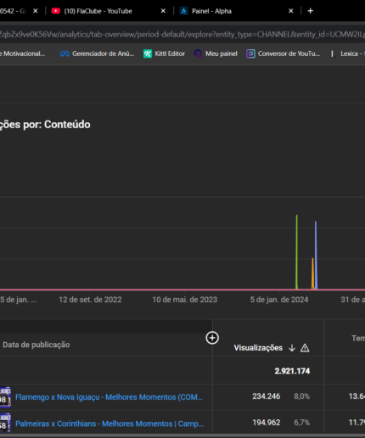The height and width of the screenshot is (438, 365).
Task: Open Flamengo x Nova Iguaçu video link
Action: tap(109, 397)
